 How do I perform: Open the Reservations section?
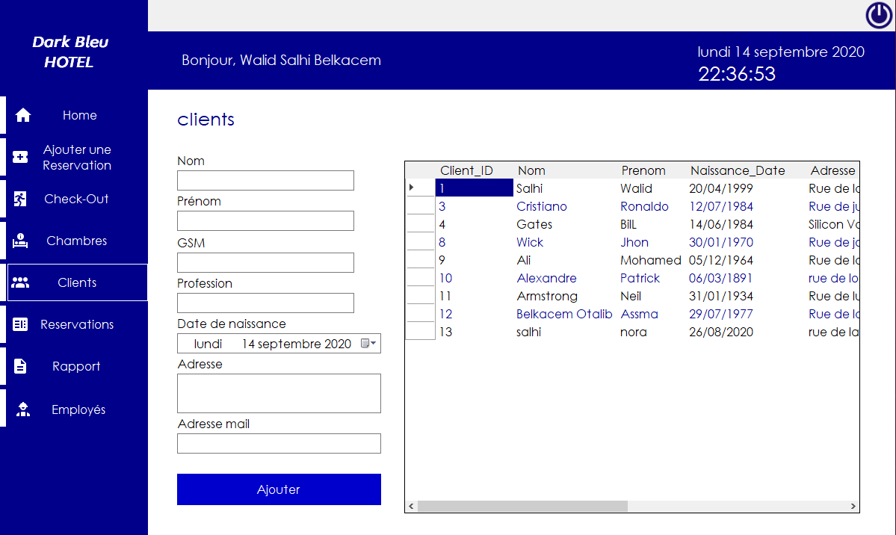tap(77, 324)
